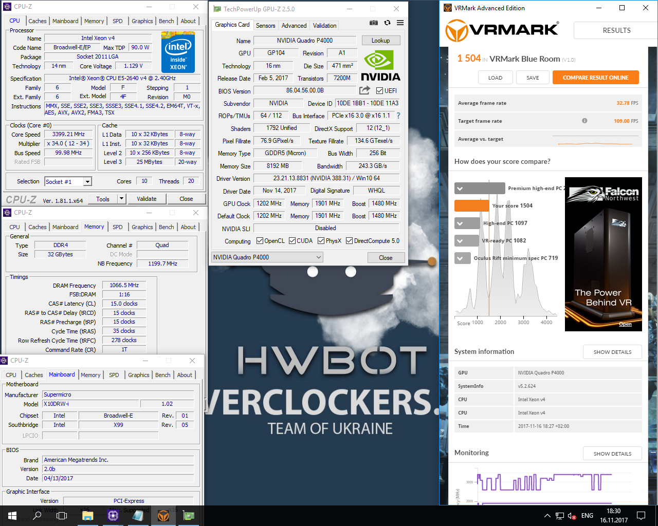Click the Lookup button in GPU-Z
This screenshot has height=526, width=658.
pos(380,41)
